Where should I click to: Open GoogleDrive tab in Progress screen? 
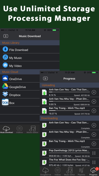point(45,171)
